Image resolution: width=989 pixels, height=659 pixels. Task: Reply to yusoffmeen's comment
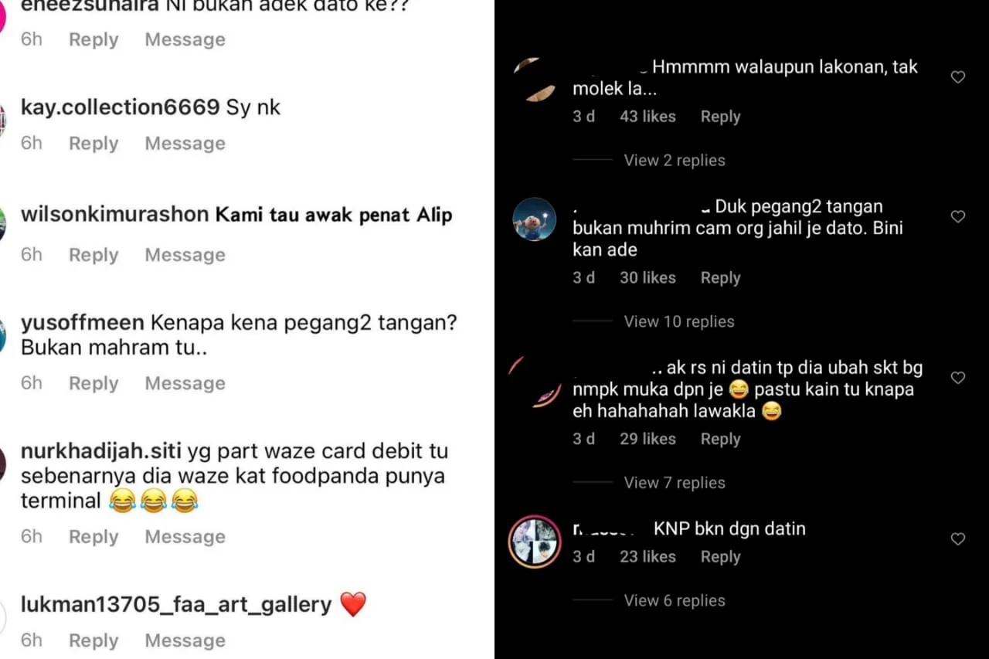coord(93,383)
